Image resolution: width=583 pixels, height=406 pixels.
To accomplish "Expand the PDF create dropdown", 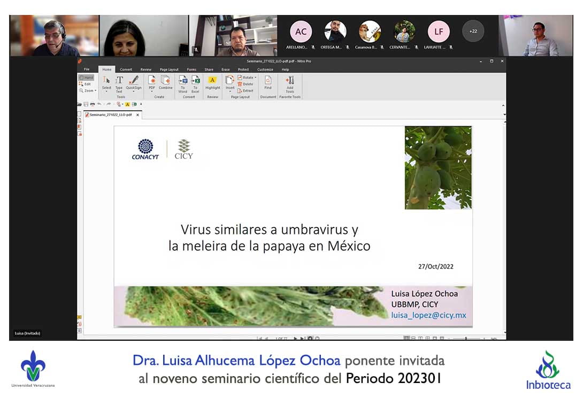I will pyautogui.click(x=152, y=91).
